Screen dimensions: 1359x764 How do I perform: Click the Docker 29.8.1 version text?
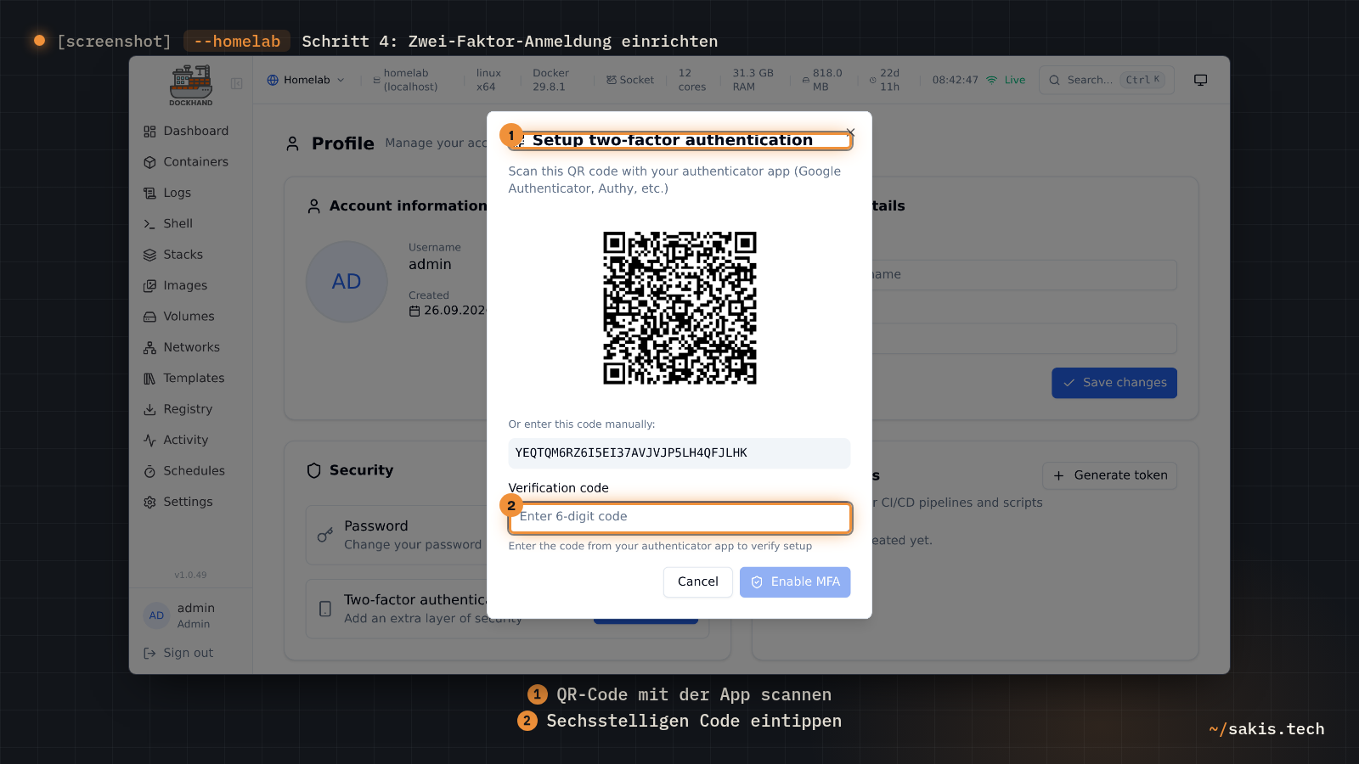[x=550, y=80]
